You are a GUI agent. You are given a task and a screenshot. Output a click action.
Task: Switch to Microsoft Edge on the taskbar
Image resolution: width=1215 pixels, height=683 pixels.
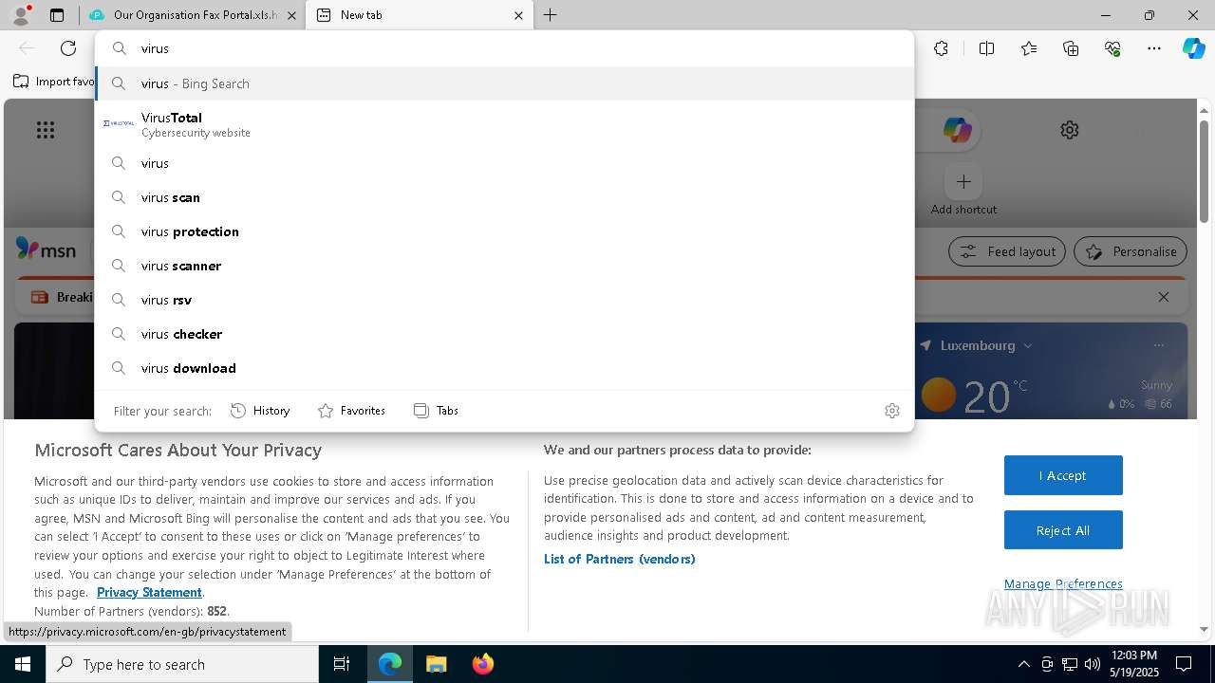point(390,664)
